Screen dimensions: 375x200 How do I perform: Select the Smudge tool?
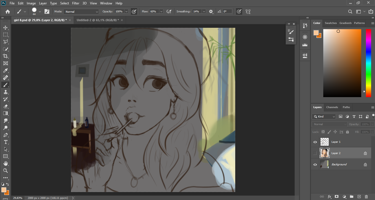tap(6, 120)
